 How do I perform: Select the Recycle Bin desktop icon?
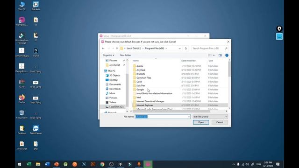22,114
